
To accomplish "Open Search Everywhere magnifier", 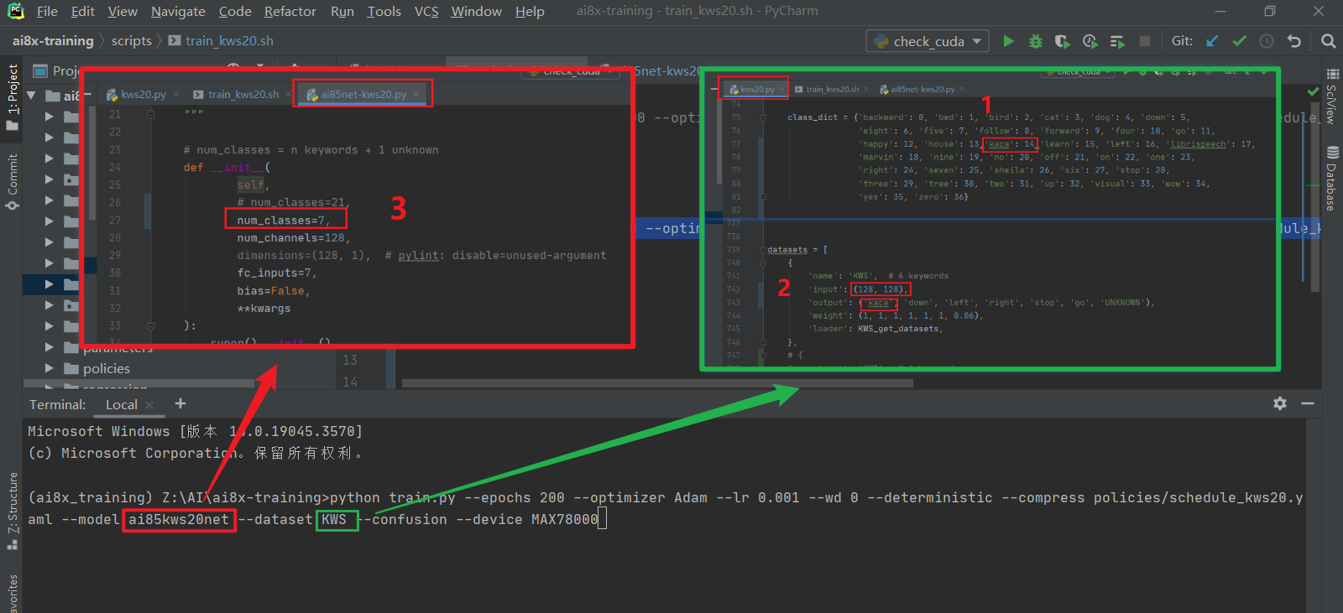I will point(1328,41).
